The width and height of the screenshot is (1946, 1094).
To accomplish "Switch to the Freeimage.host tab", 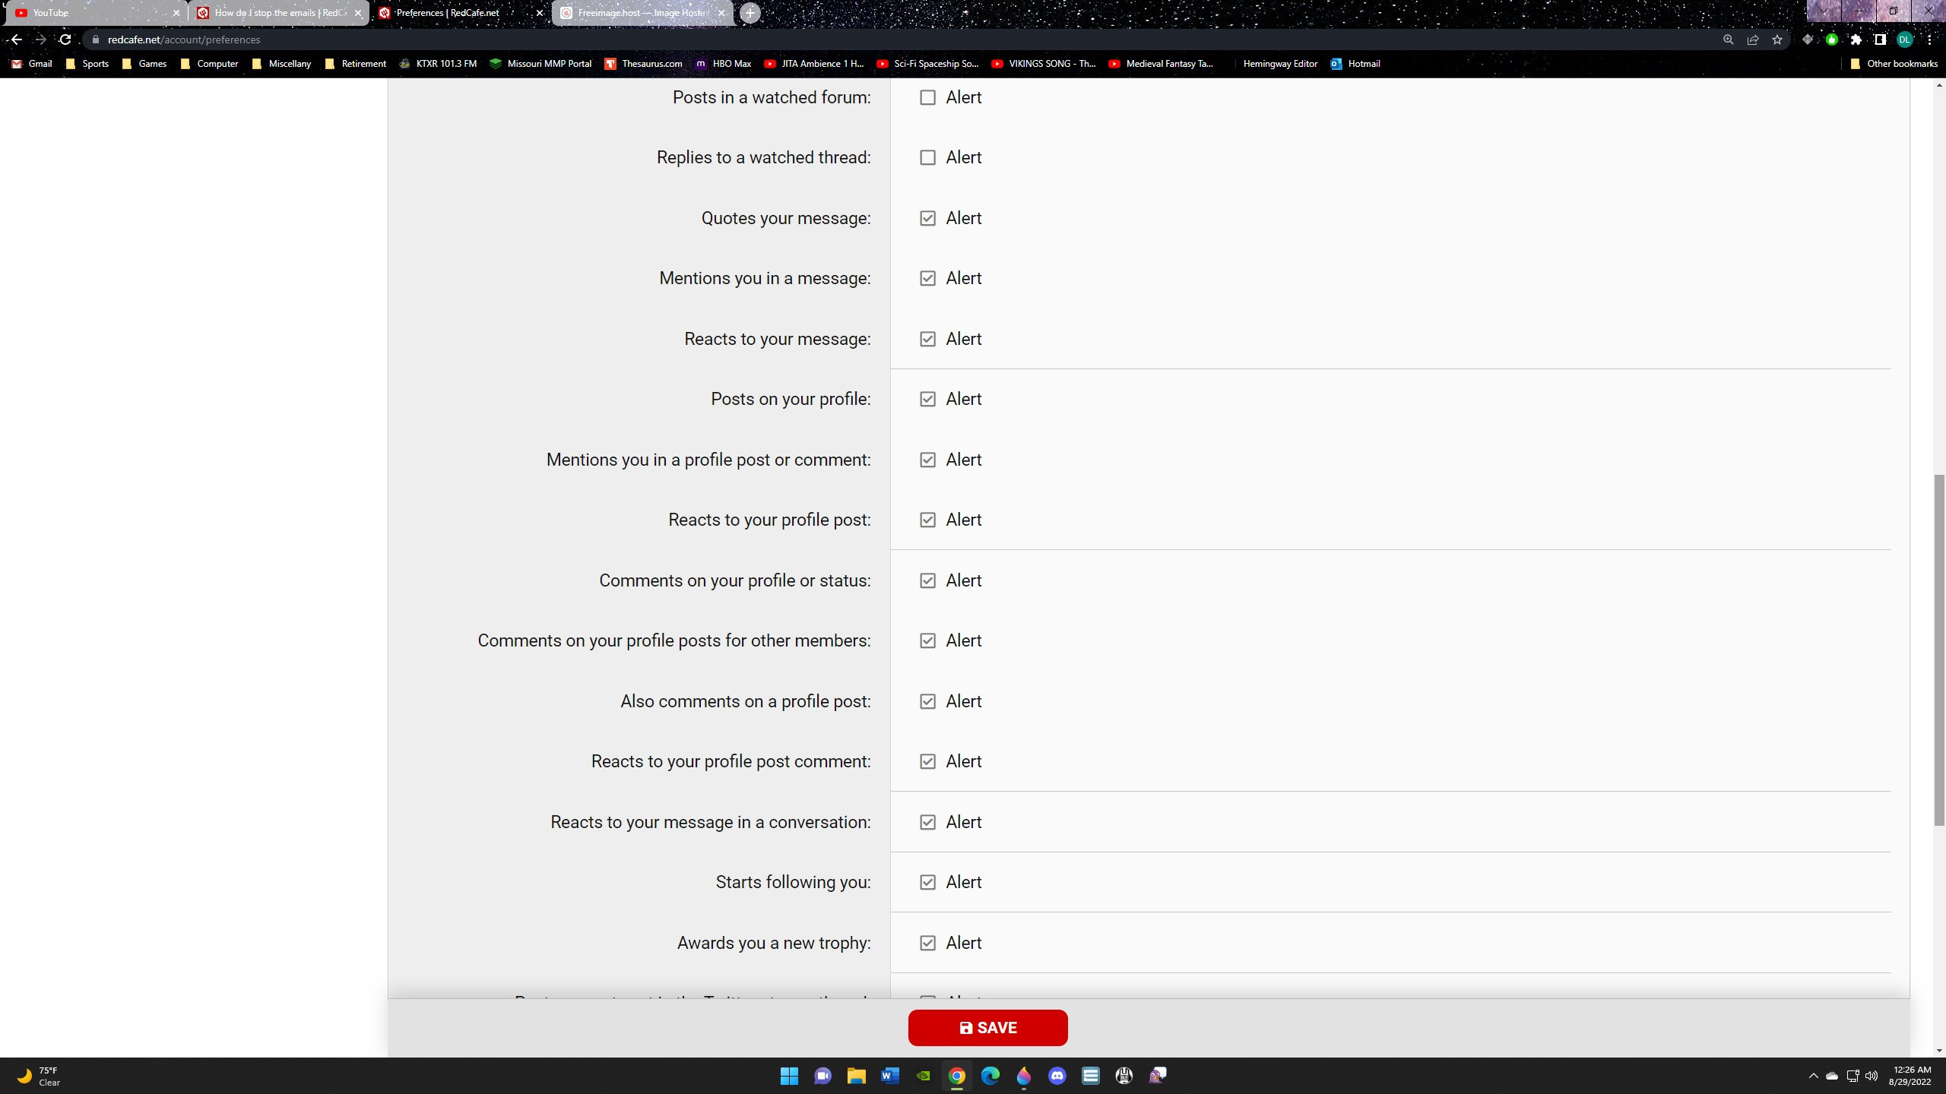I will coord(639,13).
